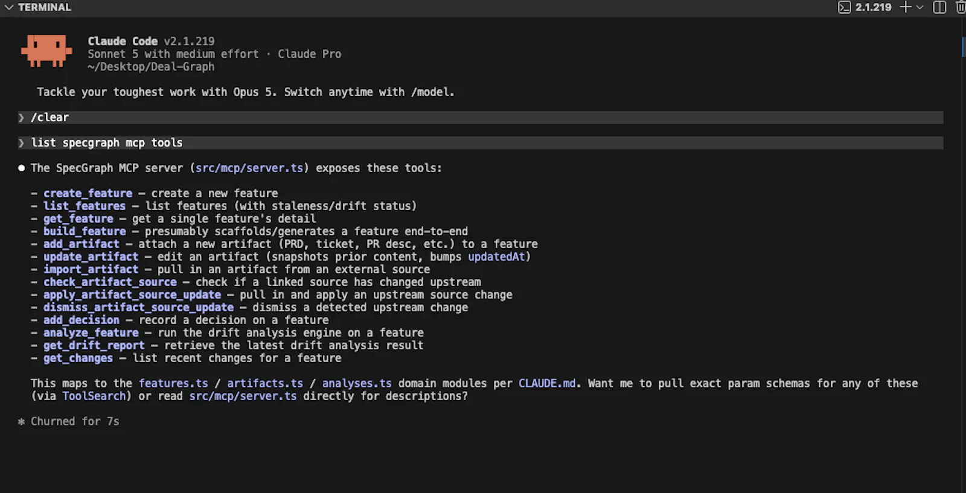This screenshot has width=966, height=493.
Task: Click the check_artifact_source tool name
Action: tap(110, 282)
